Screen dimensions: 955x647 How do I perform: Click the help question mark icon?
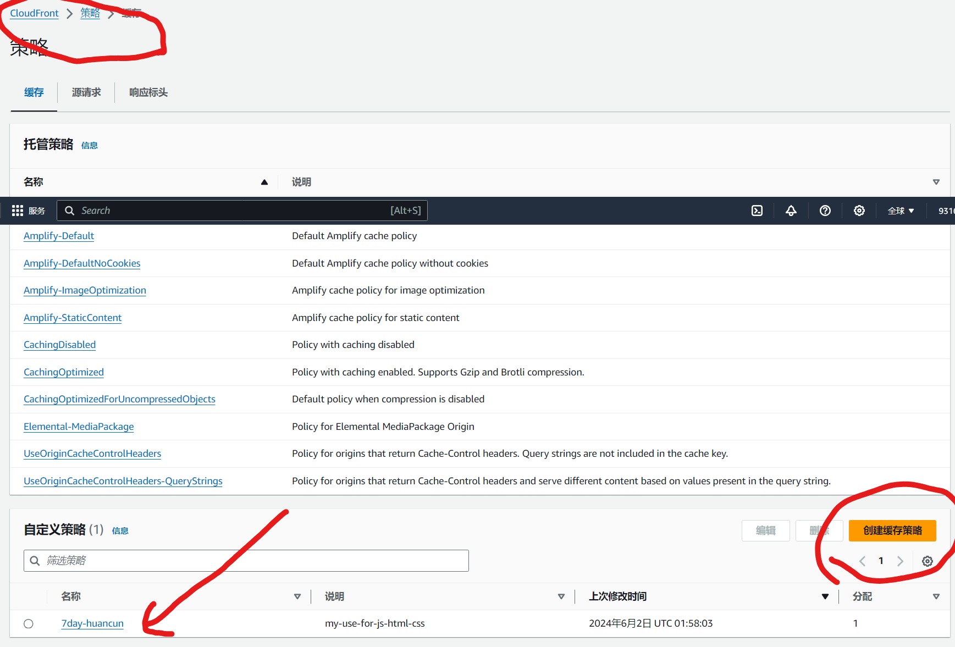825,211
